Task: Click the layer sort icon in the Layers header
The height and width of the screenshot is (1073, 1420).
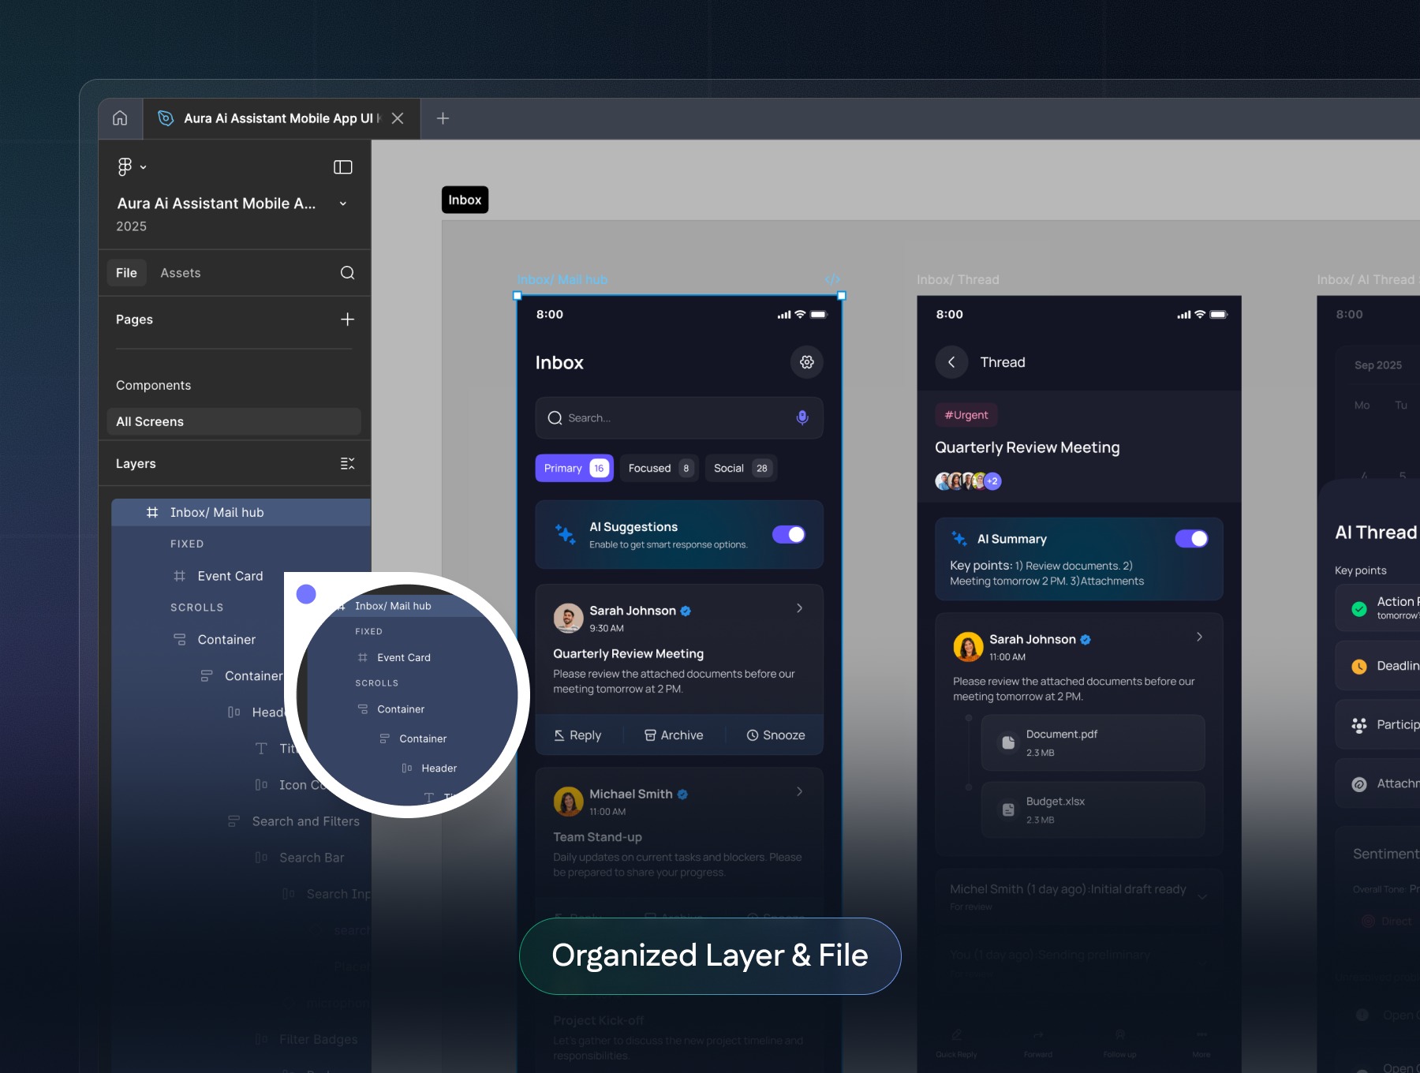Action: pos(347,463)
